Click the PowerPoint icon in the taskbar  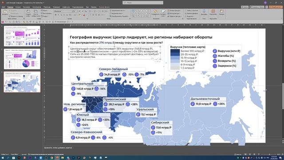pyautogui.click(x=57, y=158)
